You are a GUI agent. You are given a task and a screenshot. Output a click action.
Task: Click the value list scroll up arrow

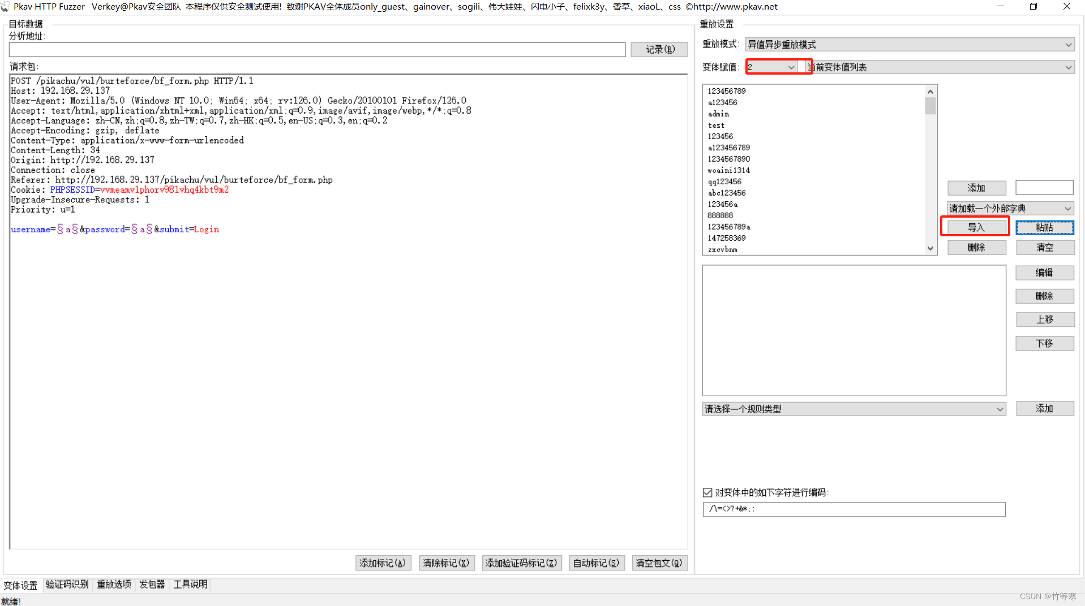pos(930,92)
